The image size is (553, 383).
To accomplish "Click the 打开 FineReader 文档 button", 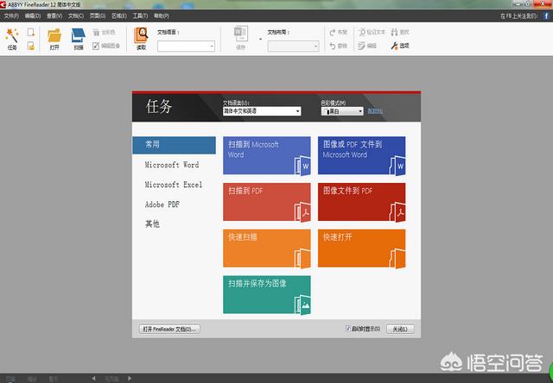I will coord(169,329).
